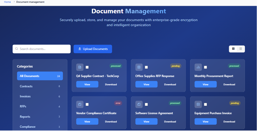Screen dimensions: 257x131
Task: Select the Q4 Supplier Contract checkbox
Action: click(x=87, y=67)
